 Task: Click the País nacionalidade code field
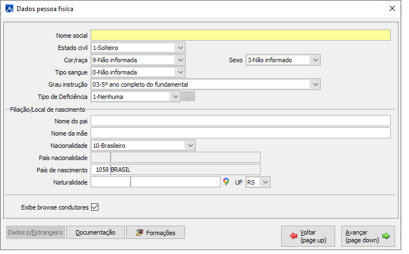point(101,157)
